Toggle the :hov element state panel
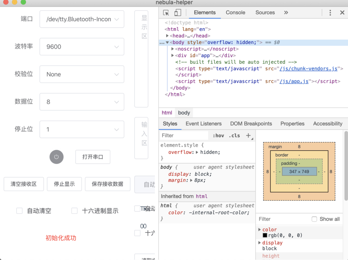This screenshot has height=260, width=348. click(x=218, y=136)
